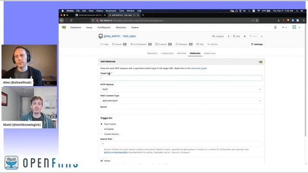Open the Firefox Bookmarks menu
The image size is (308, 173).
pos(111,11)
